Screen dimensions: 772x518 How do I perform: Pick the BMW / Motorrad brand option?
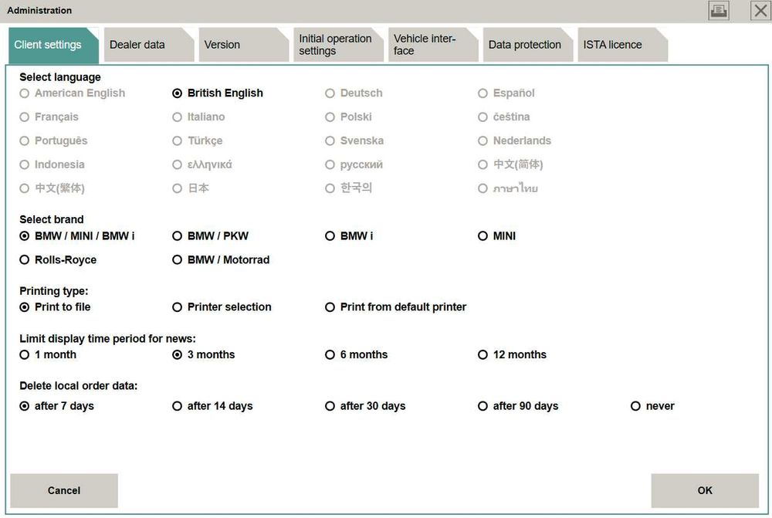click(x=178, y=260)
